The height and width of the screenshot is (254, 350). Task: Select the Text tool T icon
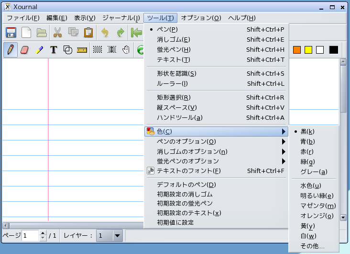click(x=54, y=50)
